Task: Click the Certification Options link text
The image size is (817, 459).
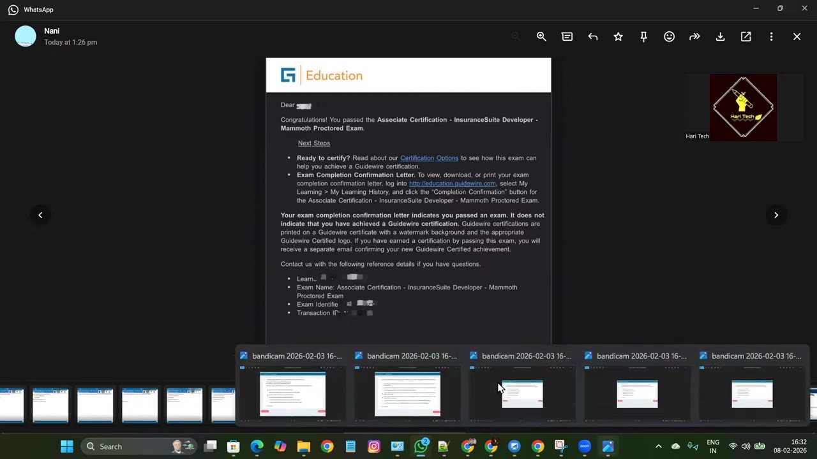Action: pyautogui.click(x=429, y=158)
